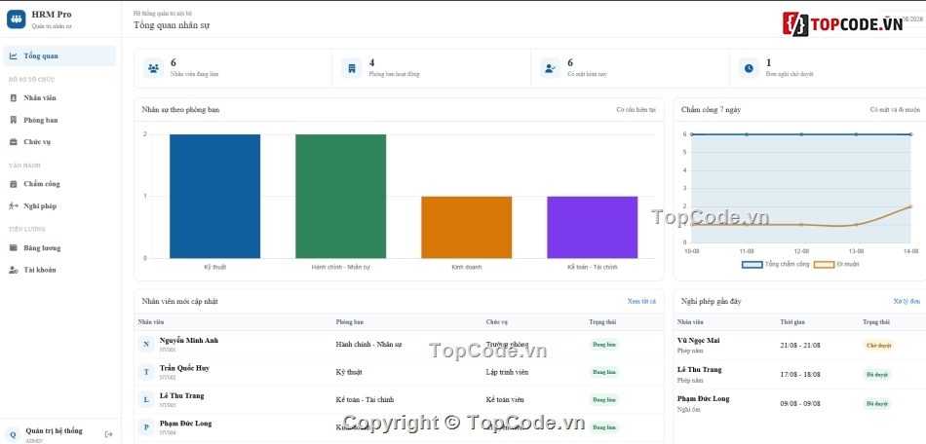Toggle Đi muộn legend series
The width and height of the screenshot is (926, 444).
836,264
